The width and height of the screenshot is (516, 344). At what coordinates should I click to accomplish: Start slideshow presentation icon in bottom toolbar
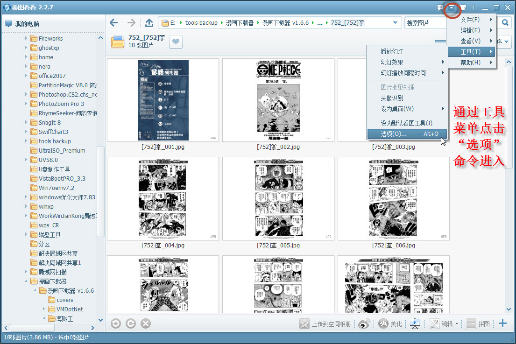tap(415, 324)
